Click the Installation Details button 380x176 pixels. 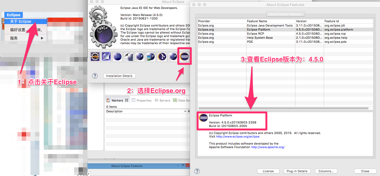tap(119, 76)
